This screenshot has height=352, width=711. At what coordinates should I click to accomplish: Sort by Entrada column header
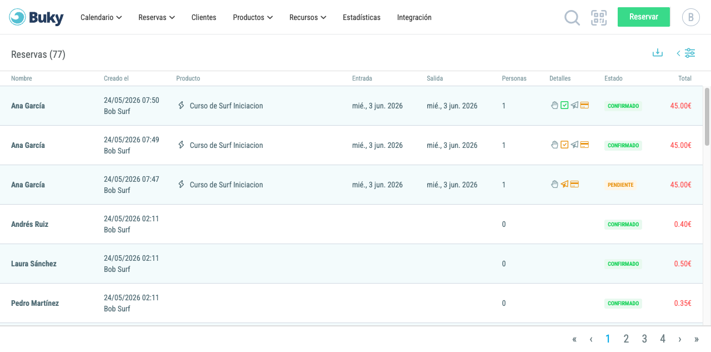pos(362,78)
